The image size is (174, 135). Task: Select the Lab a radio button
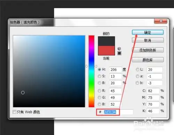coord(137,76)
